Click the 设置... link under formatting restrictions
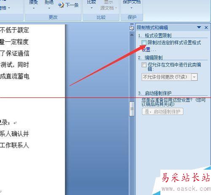Image resolution: width=211 pixels, height=195 pixels. point(149,49)
